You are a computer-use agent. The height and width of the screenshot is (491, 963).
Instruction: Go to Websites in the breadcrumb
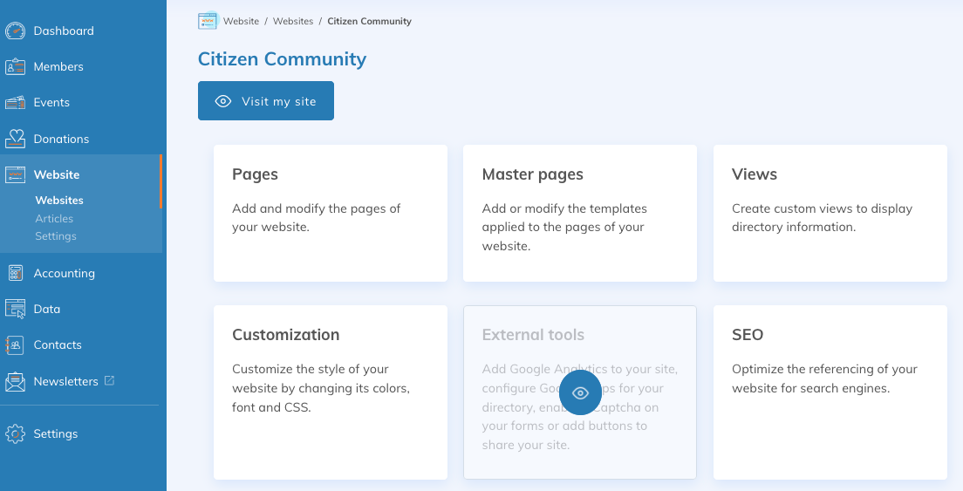coord(293,21)
